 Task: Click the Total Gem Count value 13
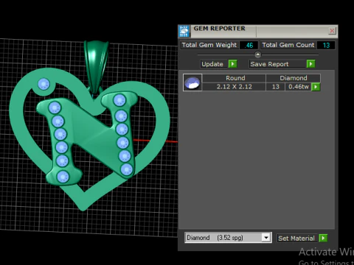[x=326, y=45]
